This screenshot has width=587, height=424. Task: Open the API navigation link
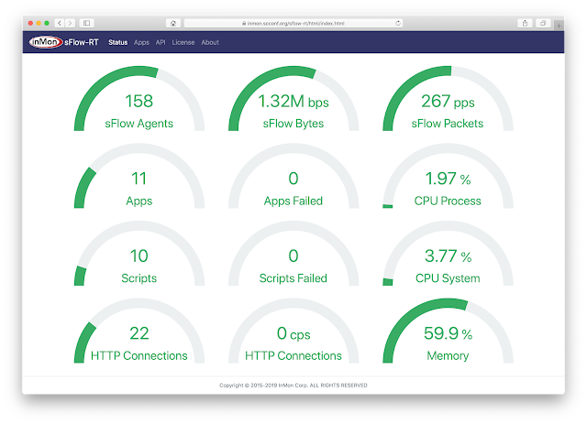coord(161,43)
